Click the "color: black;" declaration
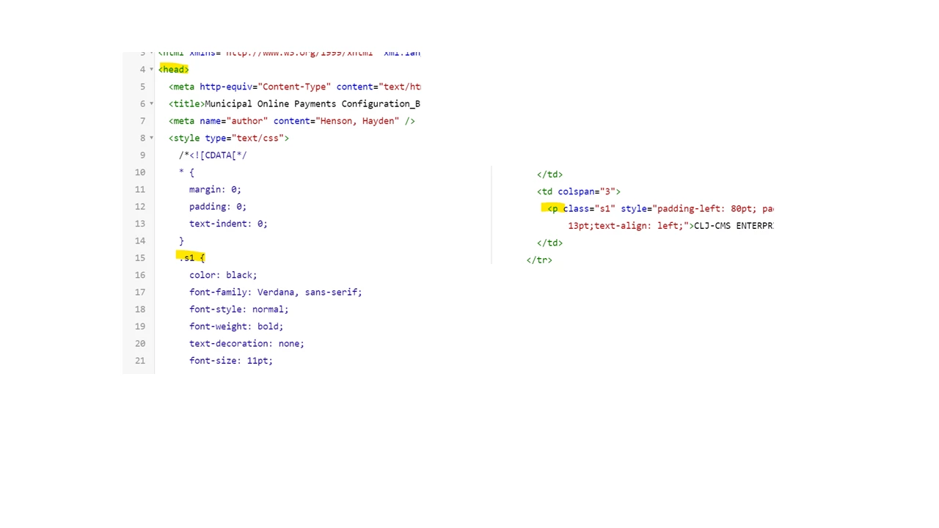Viewport: 939px width, 528px height. 223,275
